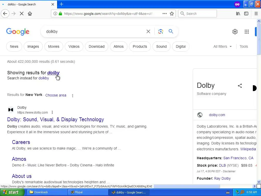Screen dimensions: 261x196
Task: Click the green secure connection padlock
Action: point(60,14)
